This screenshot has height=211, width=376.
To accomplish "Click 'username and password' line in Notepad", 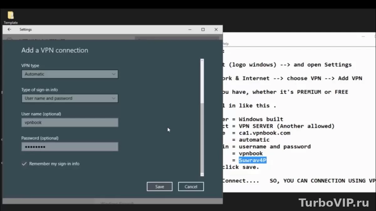I will (x=275, y=147).
